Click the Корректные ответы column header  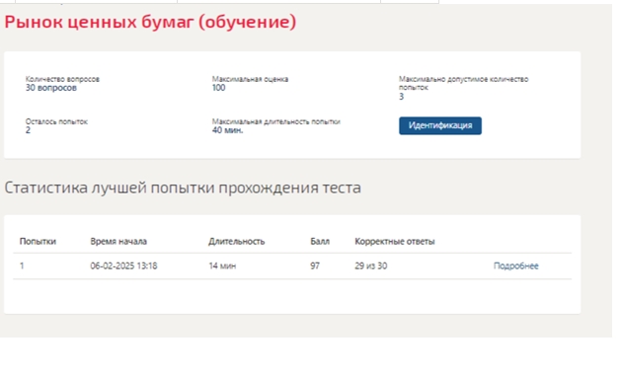(395, 242)
